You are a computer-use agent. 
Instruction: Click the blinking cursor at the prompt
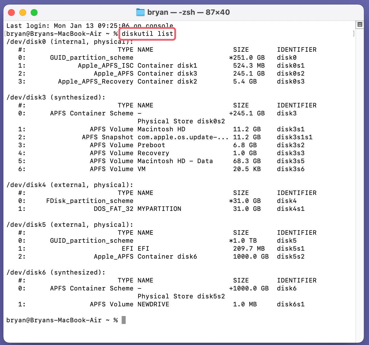(x=123, y=320)
